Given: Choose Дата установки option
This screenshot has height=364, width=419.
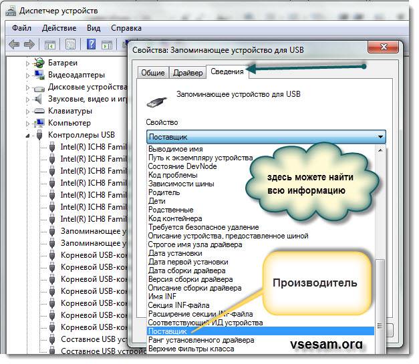Looking at the screenshot, I should tap(175, 253).
